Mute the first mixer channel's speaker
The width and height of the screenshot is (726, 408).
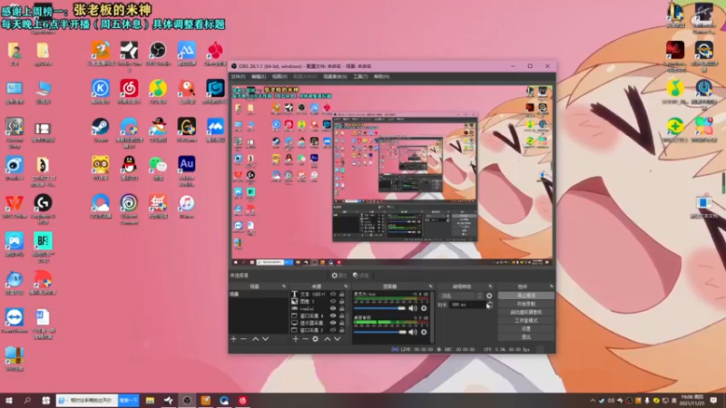coord(413,308)
